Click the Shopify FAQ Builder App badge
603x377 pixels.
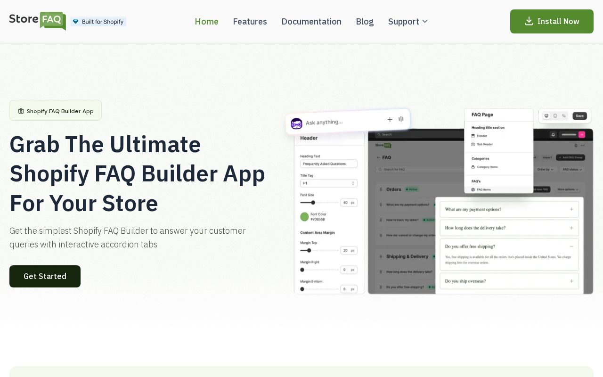tap(56, 111)
